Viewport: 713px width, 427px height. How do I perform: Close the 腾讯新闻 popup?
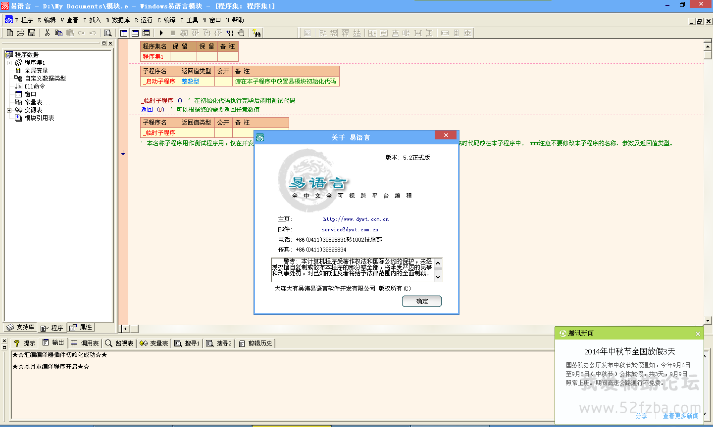point(698,334)
